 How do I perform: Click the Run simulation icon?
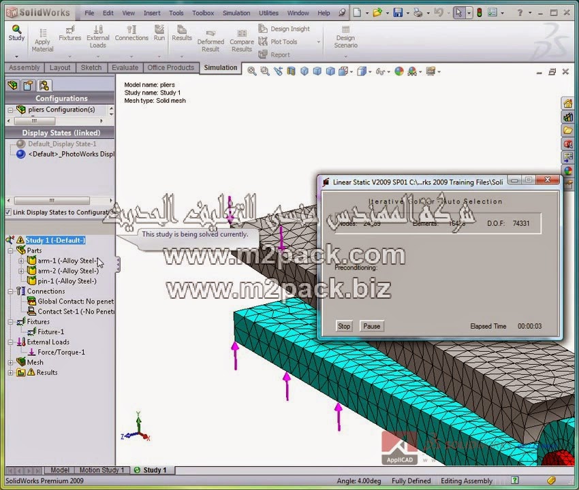[x=159, y=33]
